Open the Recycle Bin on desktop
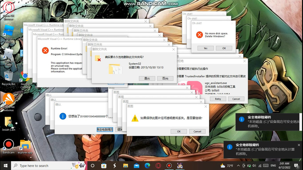The image size is (303, 170). pyautogui.click(x=9, y=78)
